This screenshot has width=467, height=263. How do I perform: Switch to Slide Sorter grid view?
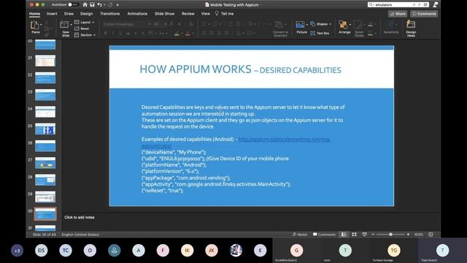tap(354, 235)
